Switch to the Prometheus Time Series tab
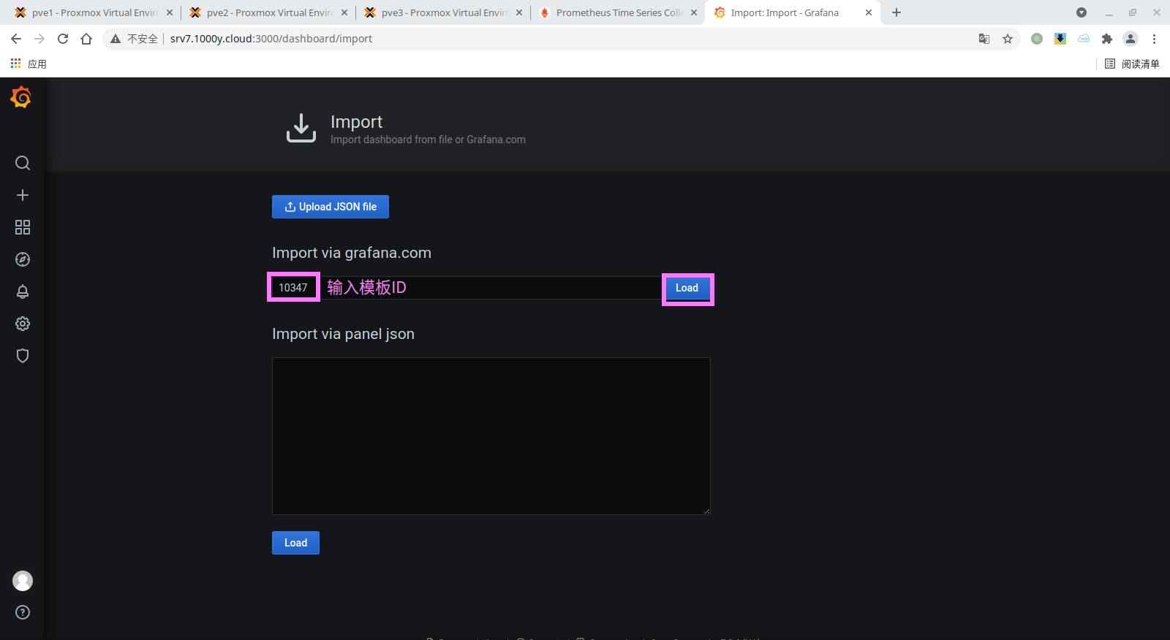 point(619,12)
